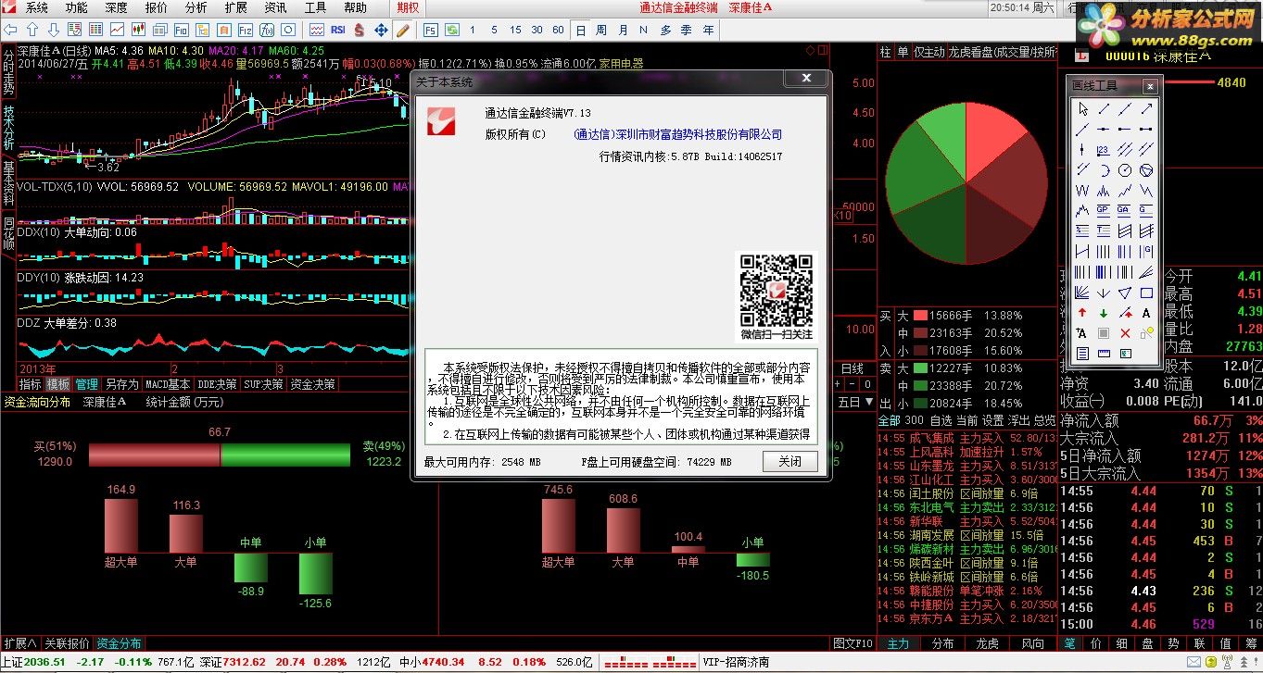
Task: Click the QR code image in the dialog
Action: (x=777, y=290)
